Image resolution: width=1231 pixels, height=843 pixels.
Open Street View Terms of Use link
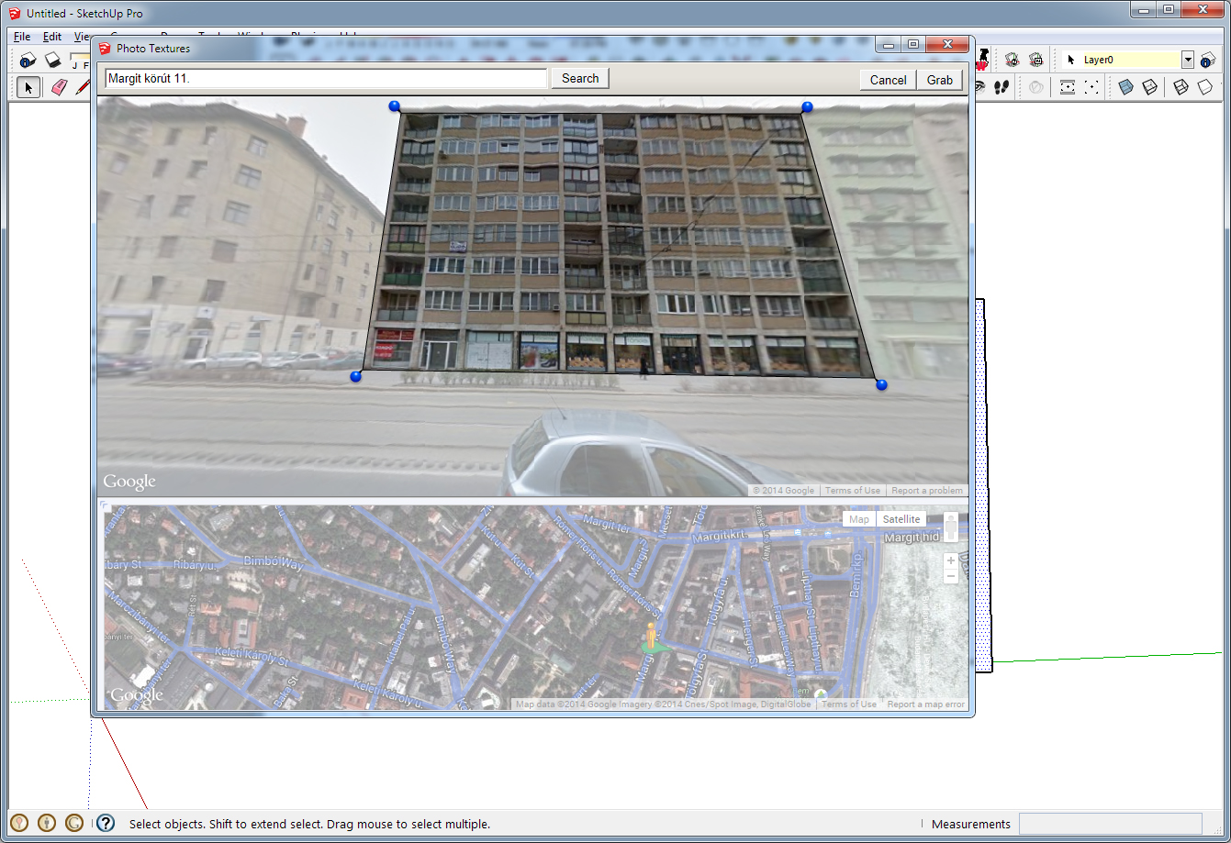[x=853, y=491]
